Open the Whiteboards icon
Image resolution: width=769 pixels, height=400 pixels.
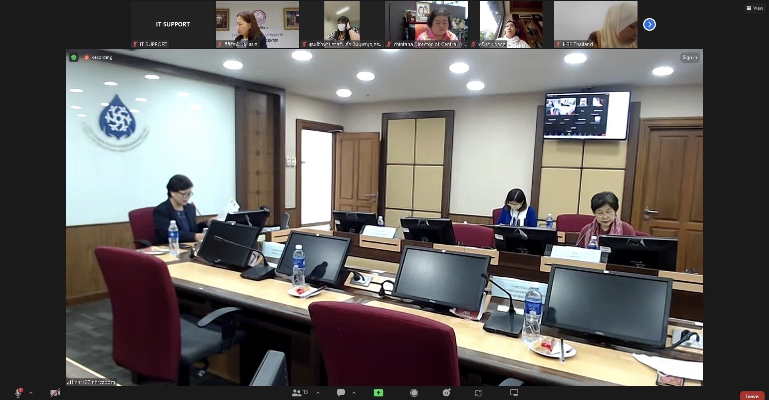[x=514, y=393]
